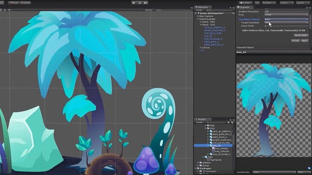This screenshot has height=175, width=312.
Task: Open the Layers dropdown
Action: pyautogui.click(x=287, y=3)
